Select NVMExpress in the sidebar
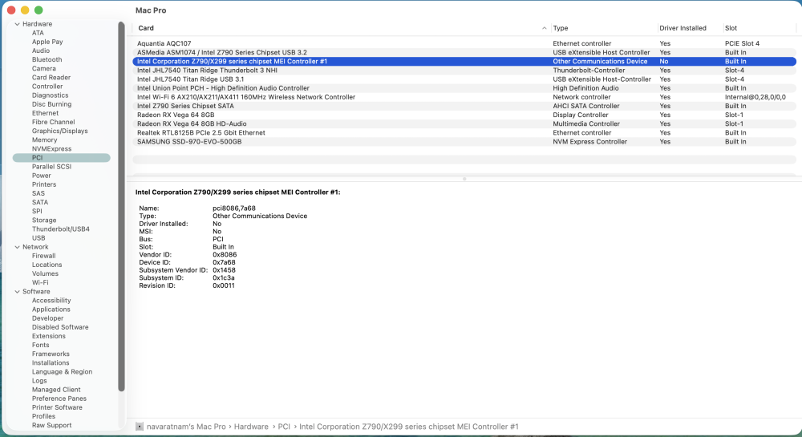 tap(51, 148)
